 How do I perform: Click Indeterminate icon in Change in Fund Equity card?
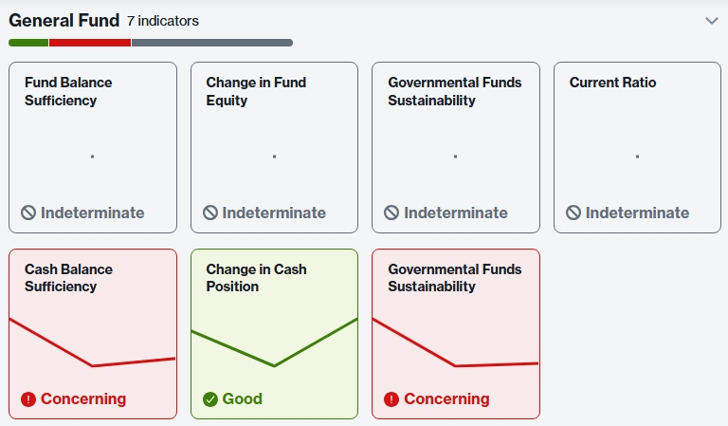tap(210, 213)
